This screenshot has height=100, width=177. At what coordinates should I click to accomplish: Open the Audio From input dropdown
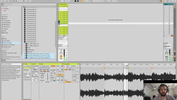[63, 39]
